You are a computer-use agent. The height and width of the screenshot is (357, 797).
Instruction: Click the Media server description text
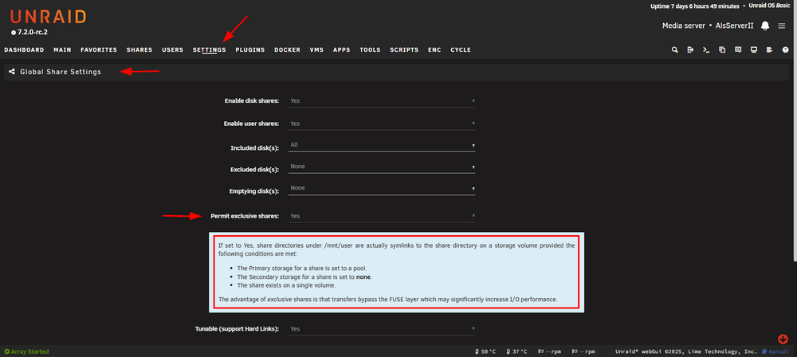click(684, 26)
